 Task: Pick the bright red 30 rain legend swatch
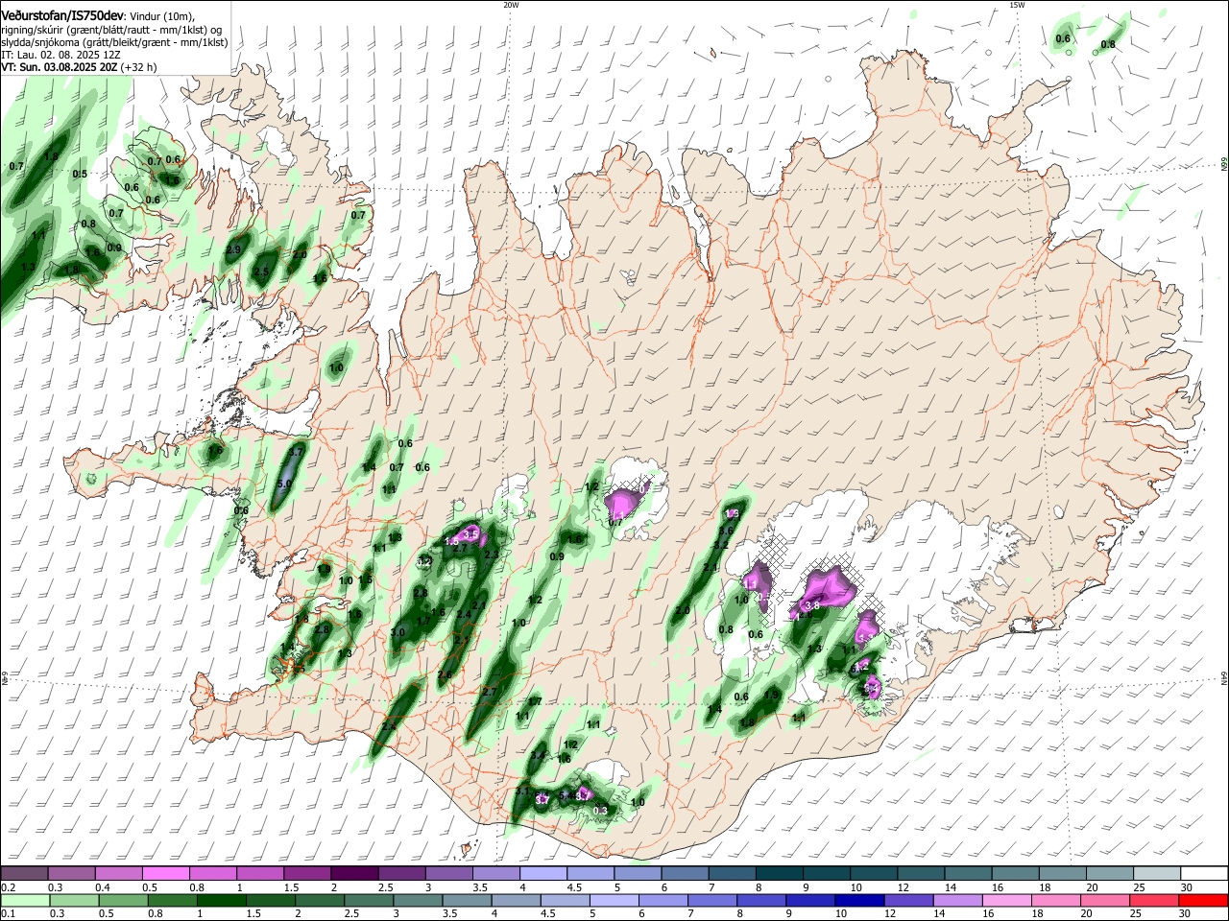pos(1204,901)
